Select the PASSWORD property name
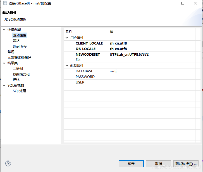The width and height of the screenshot is (203, 172). pyautogui.click(x=85, y=77)
